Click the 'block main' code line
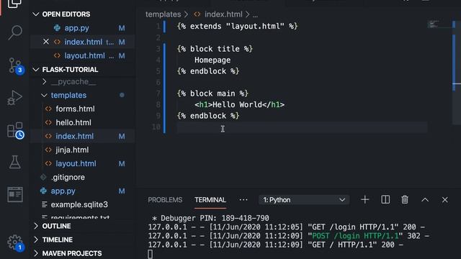 212,94
